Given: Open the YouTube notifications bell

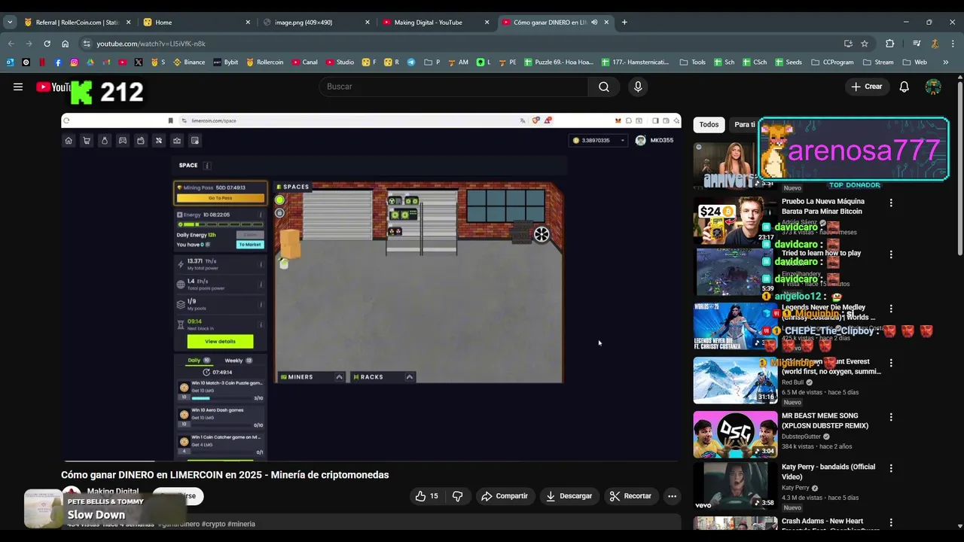Looking at the screenshot, I should [x=904, y=87].
